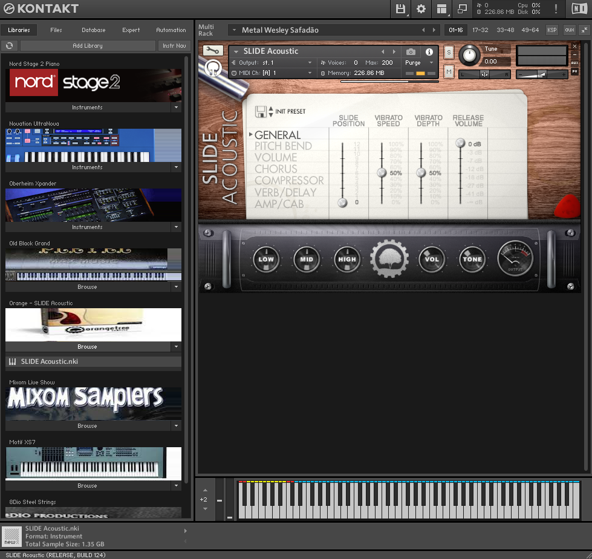The image size is (592, 559).
Task: Open Novation UltraNova Instruments dropdown arrow
Action: (x=176, y=167)
